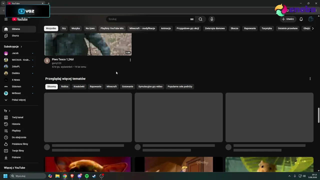
Task: Open Playlisty in sidebar
Action: click(x=19, y=131)
